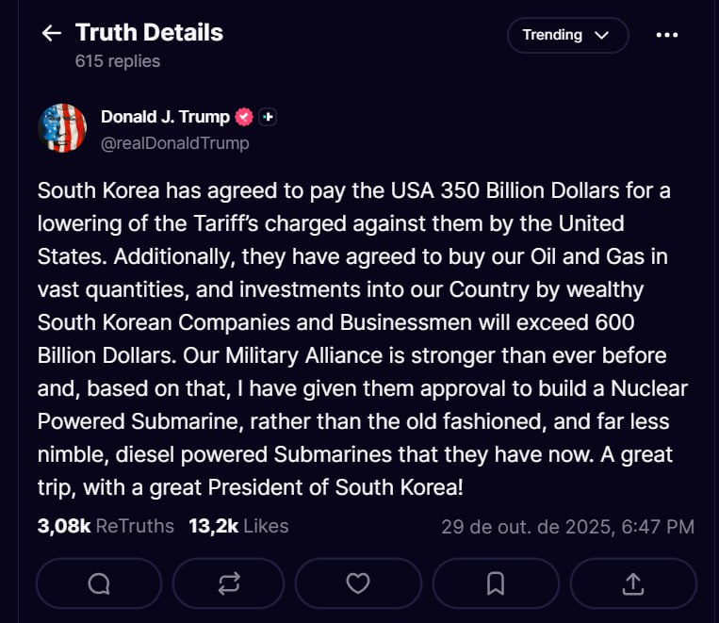View the 13,2k Likes list
The width and height of the screenshot is (719, 623).
click(x=238, y=526)
